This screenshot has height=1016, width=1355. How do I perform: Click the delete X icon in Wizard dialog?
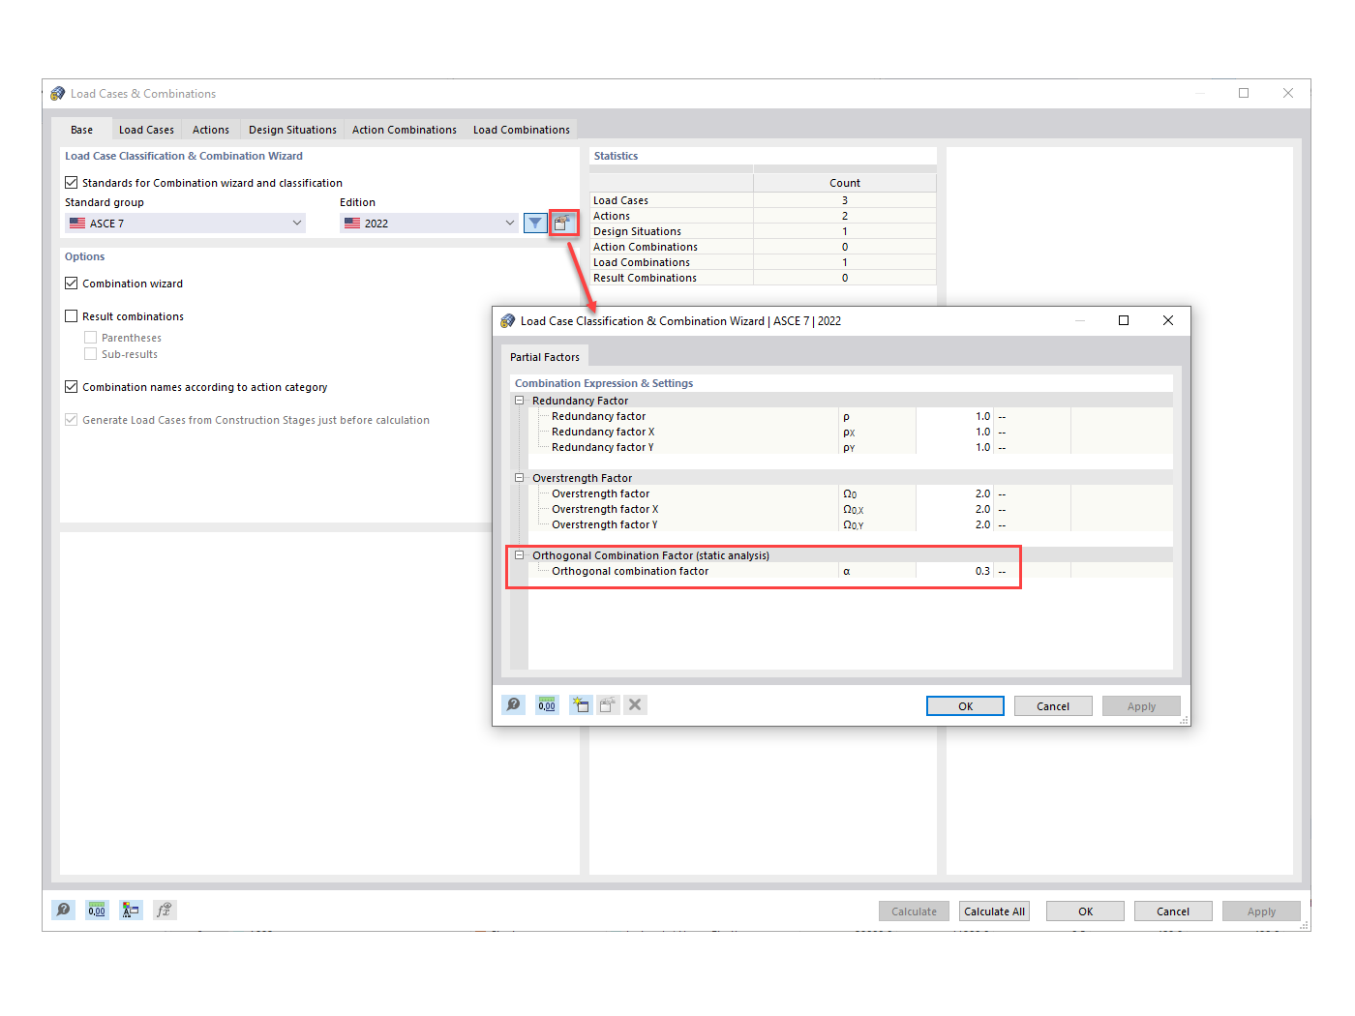click(x=635, y=704)
